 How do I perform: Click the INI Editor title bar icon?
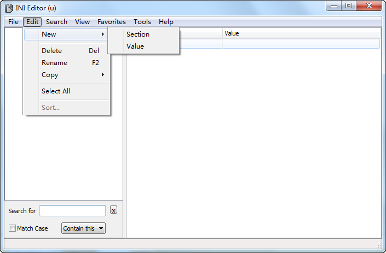[9, 8]
